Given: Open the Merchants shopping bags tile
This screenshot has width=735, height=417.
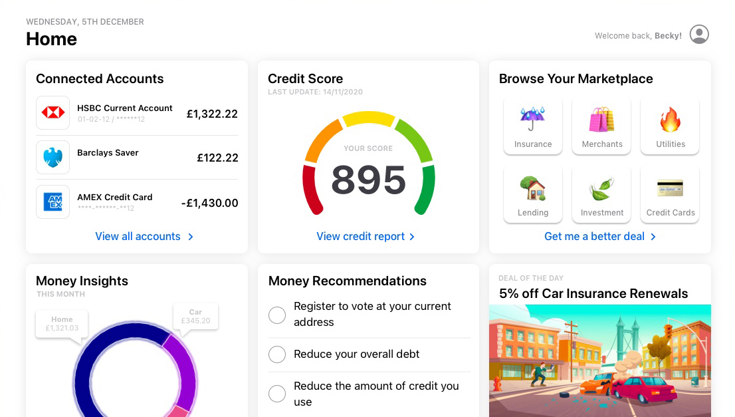Looking at the screenshot, I should click(x=602, y=126).
